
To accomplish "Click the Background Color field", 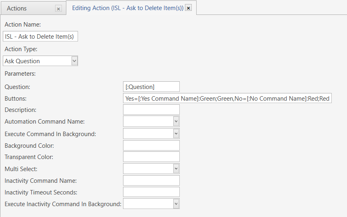I will click(x=151, y=145).
